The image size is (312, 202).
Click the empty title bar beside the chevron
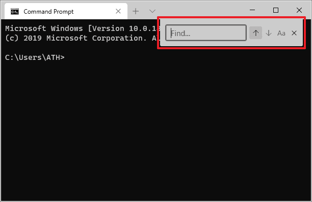click(x=201, y=10)
